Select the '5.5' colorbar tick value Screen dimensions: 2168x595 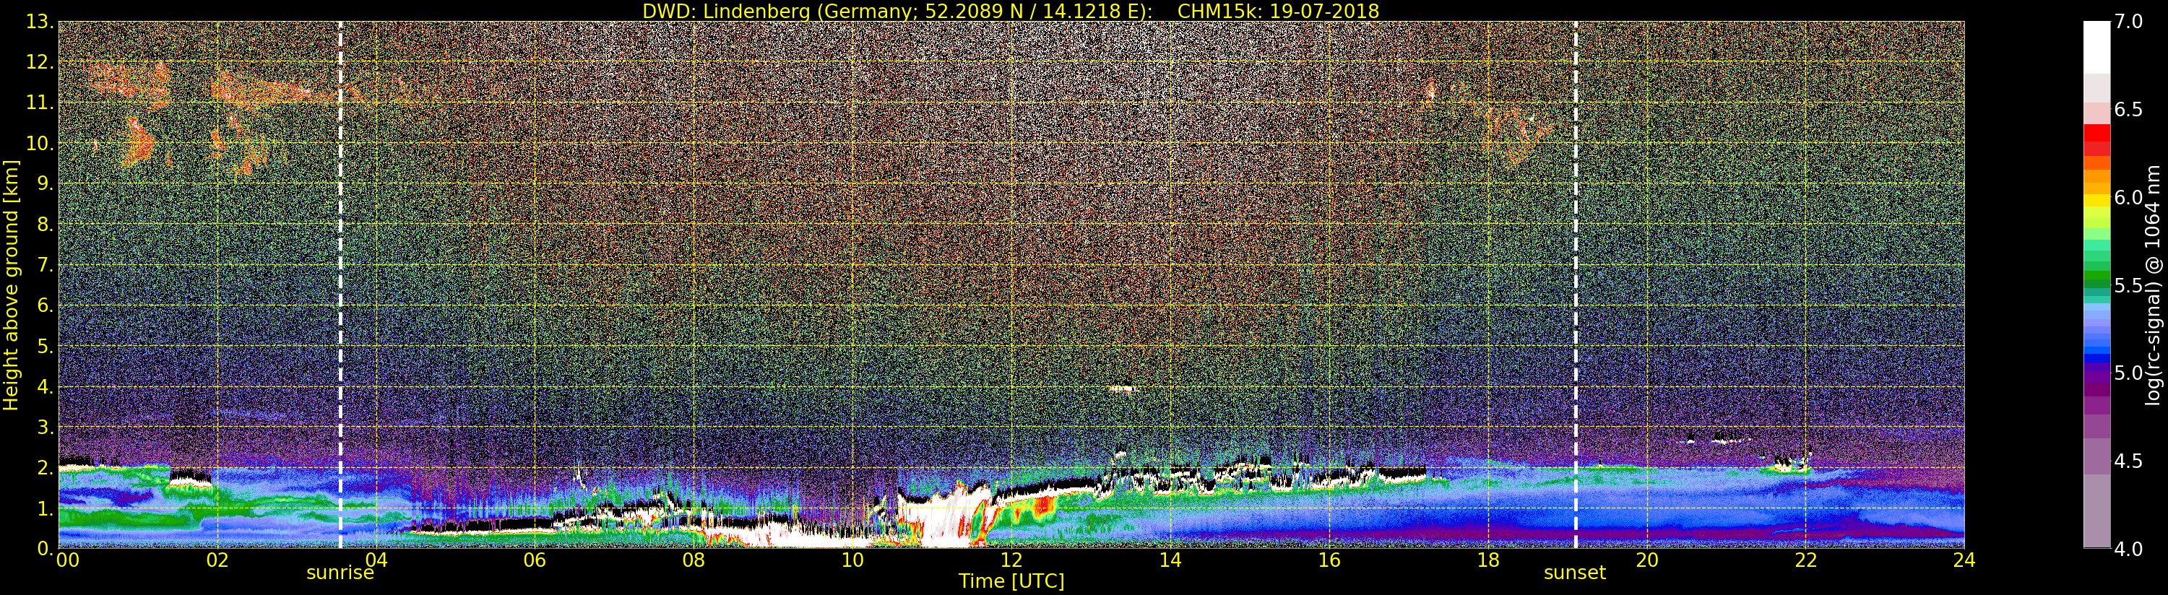click(x=2128, y=285)
